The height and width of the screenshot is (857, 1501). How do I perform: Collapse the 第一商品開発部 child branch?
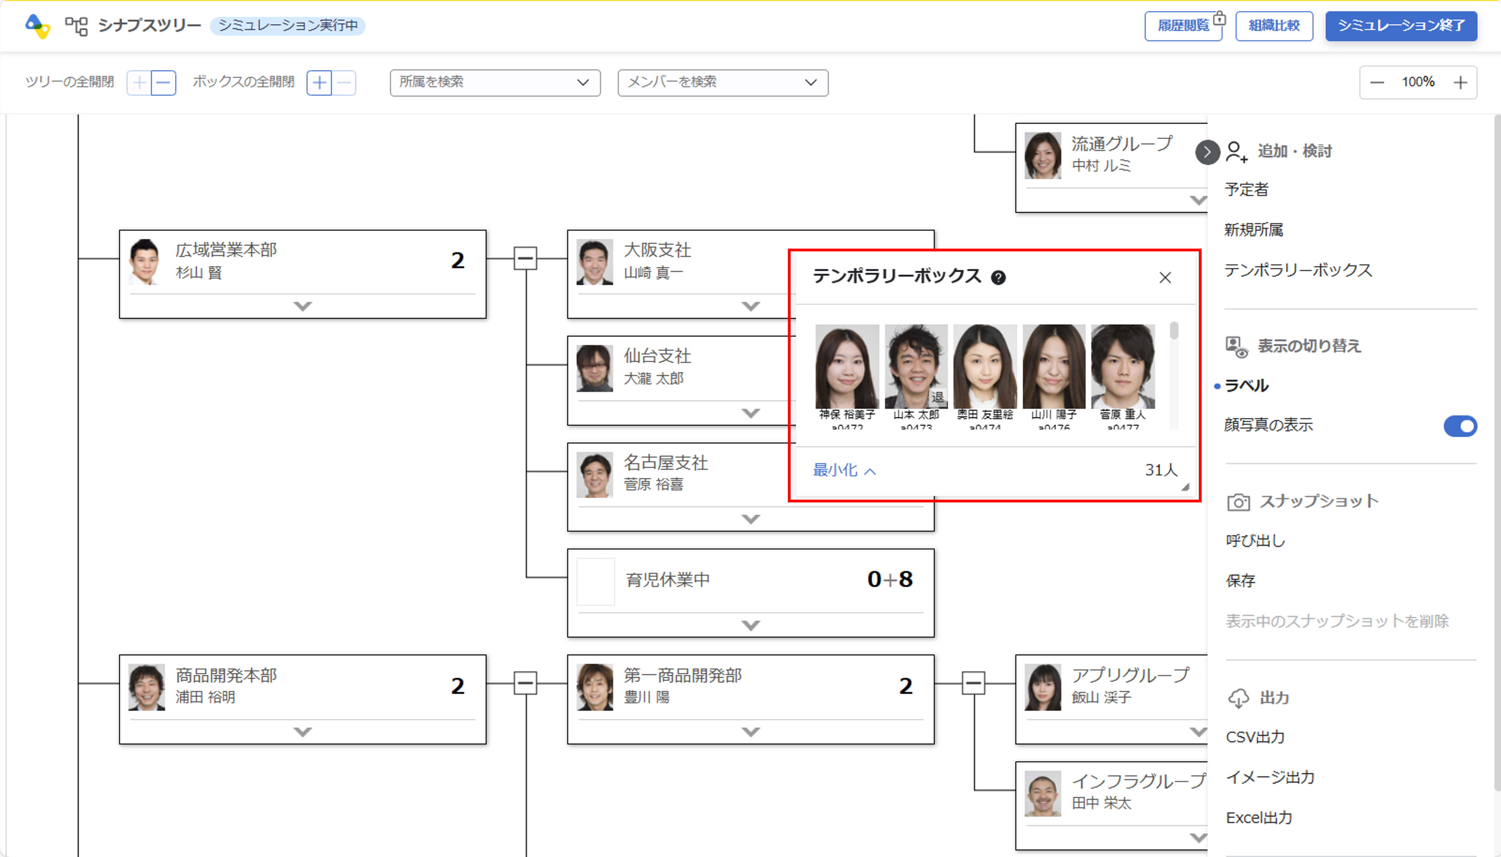973,684
